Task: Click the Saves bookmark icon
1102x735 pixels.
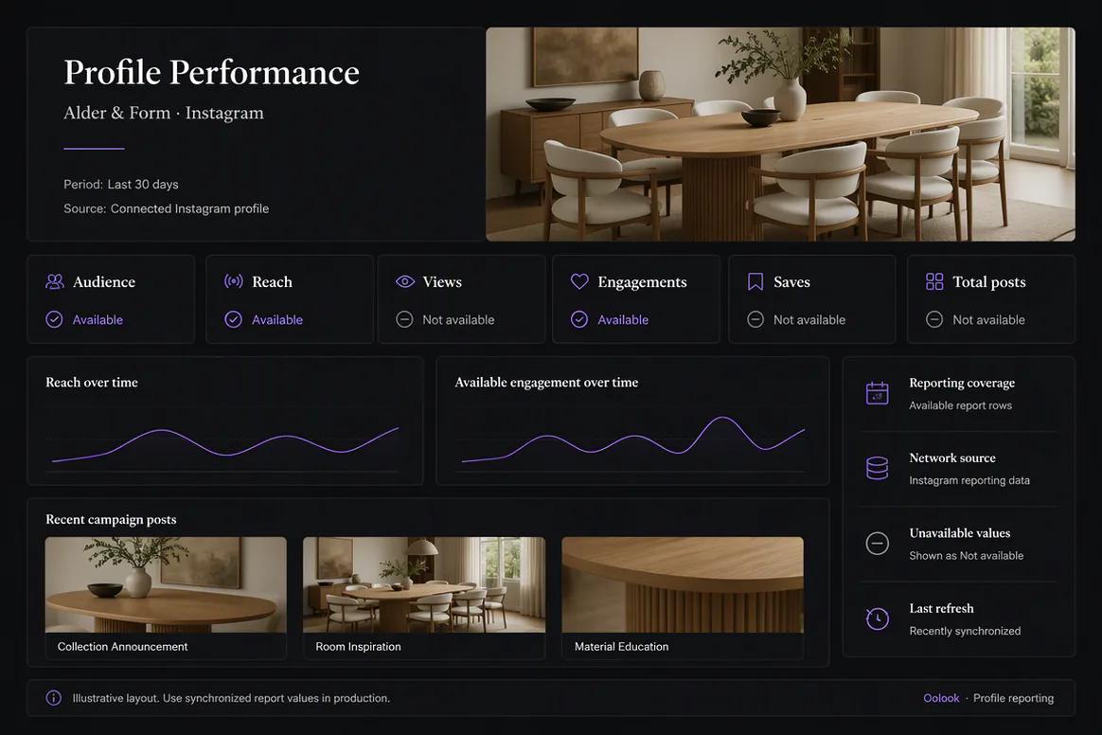Action: coord(755,281)
